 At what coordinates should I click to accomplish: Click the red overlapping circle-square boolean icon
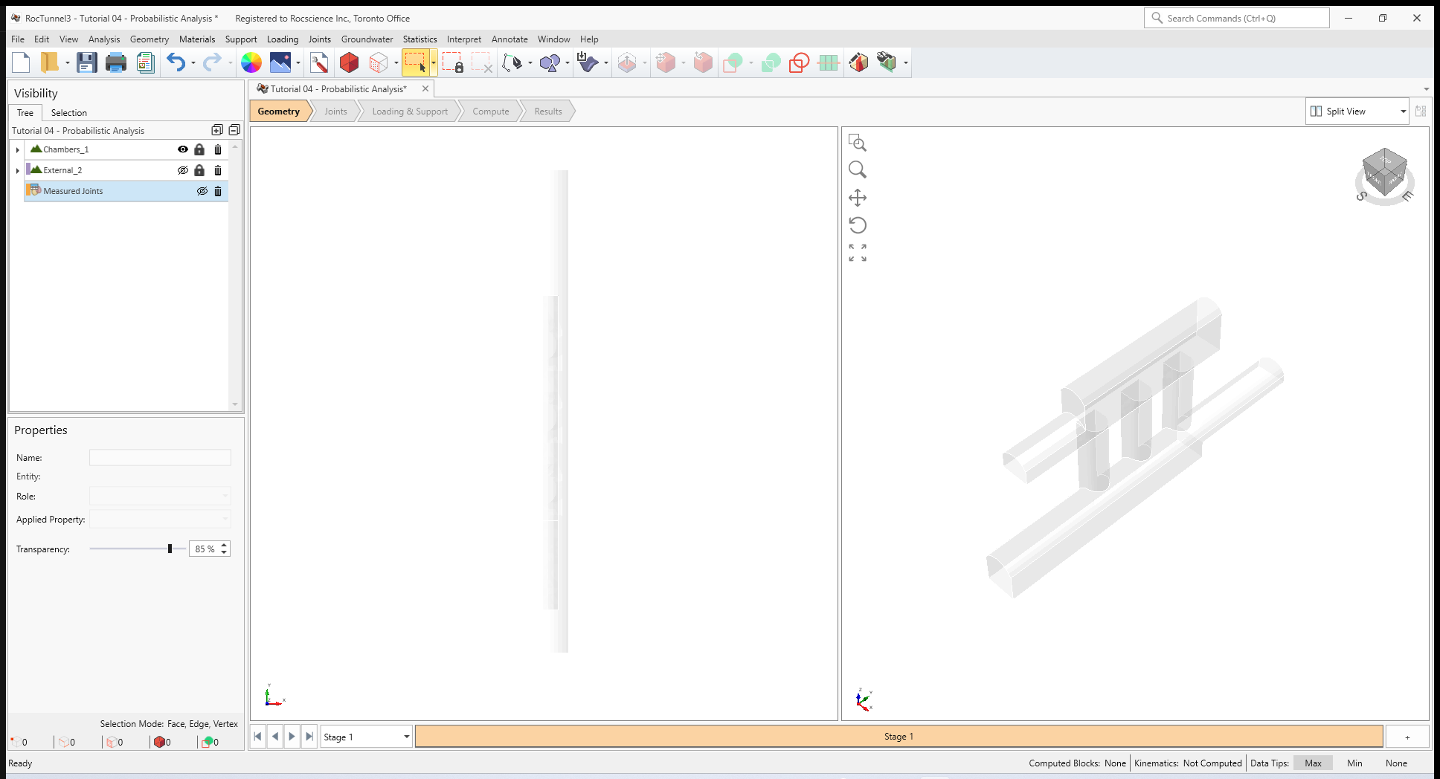tap(800, 63)
